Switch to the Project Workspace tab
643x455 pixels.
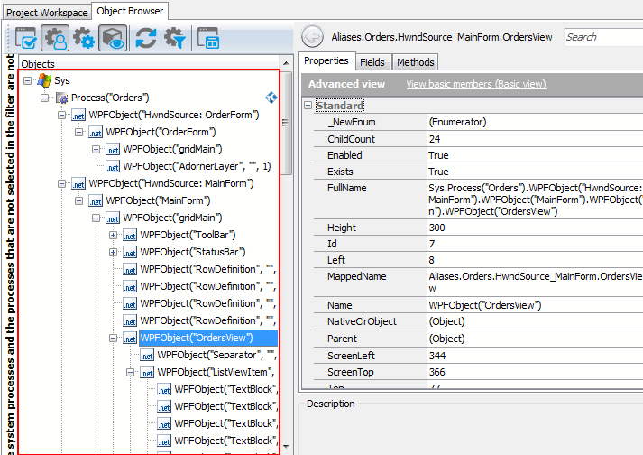coord(45,12)
